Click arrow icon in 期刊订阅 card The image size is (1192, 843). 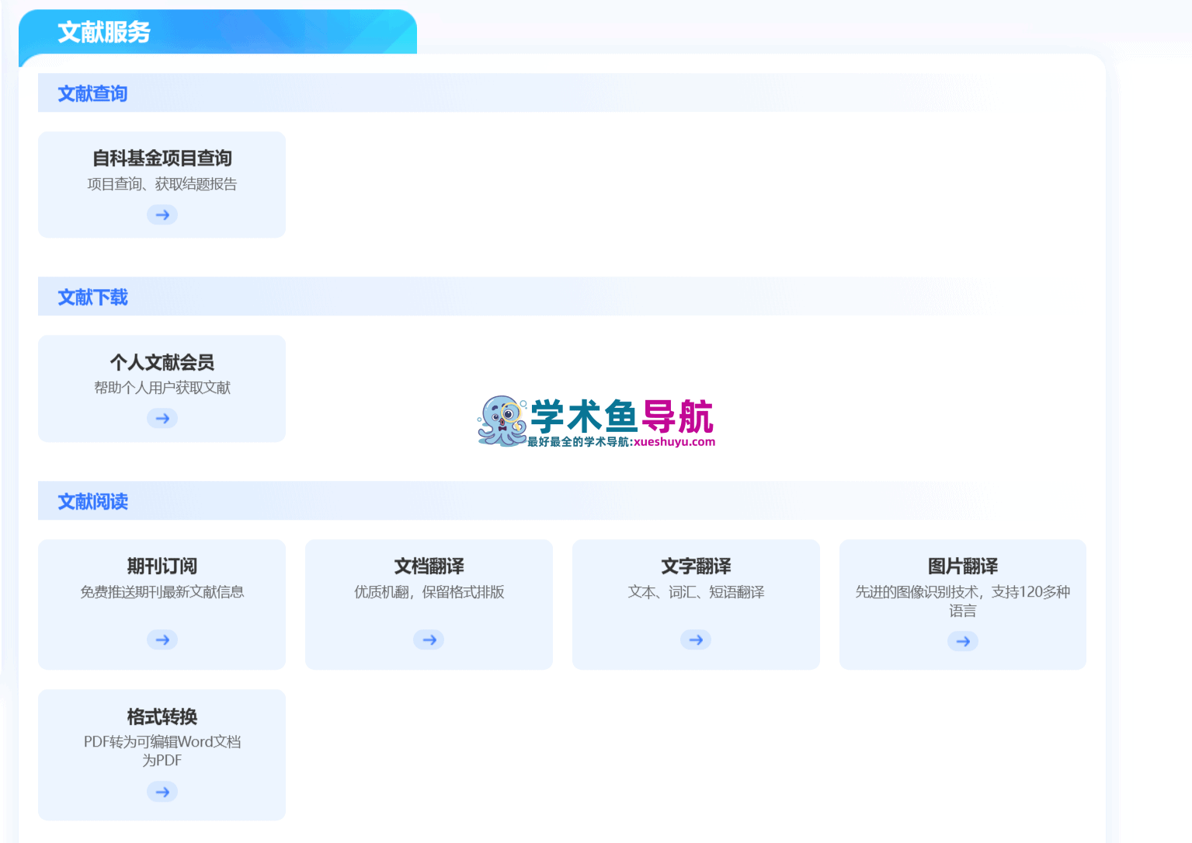(162, 639)
